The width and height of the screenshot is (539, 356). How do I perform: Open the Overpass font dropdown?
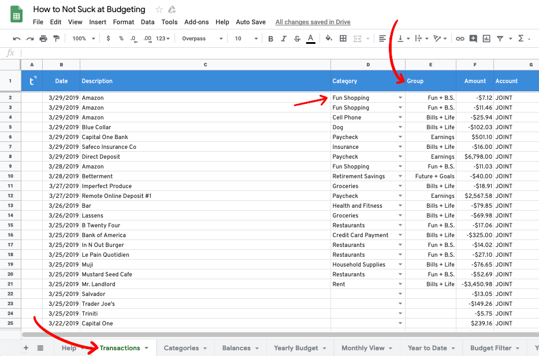[202, 39]
